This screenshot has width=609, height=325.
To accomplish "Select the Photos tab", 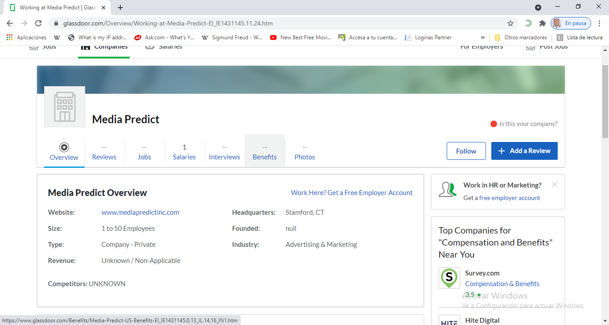I will coord(305,152).
